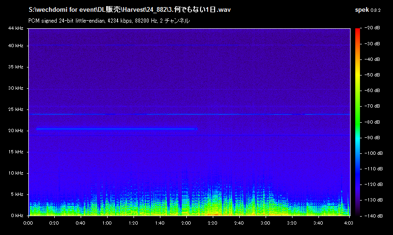The image size is (393, 235).
Task: Click the 4:03 end time label
Action: pyautogui.click(x=348, y=223)
